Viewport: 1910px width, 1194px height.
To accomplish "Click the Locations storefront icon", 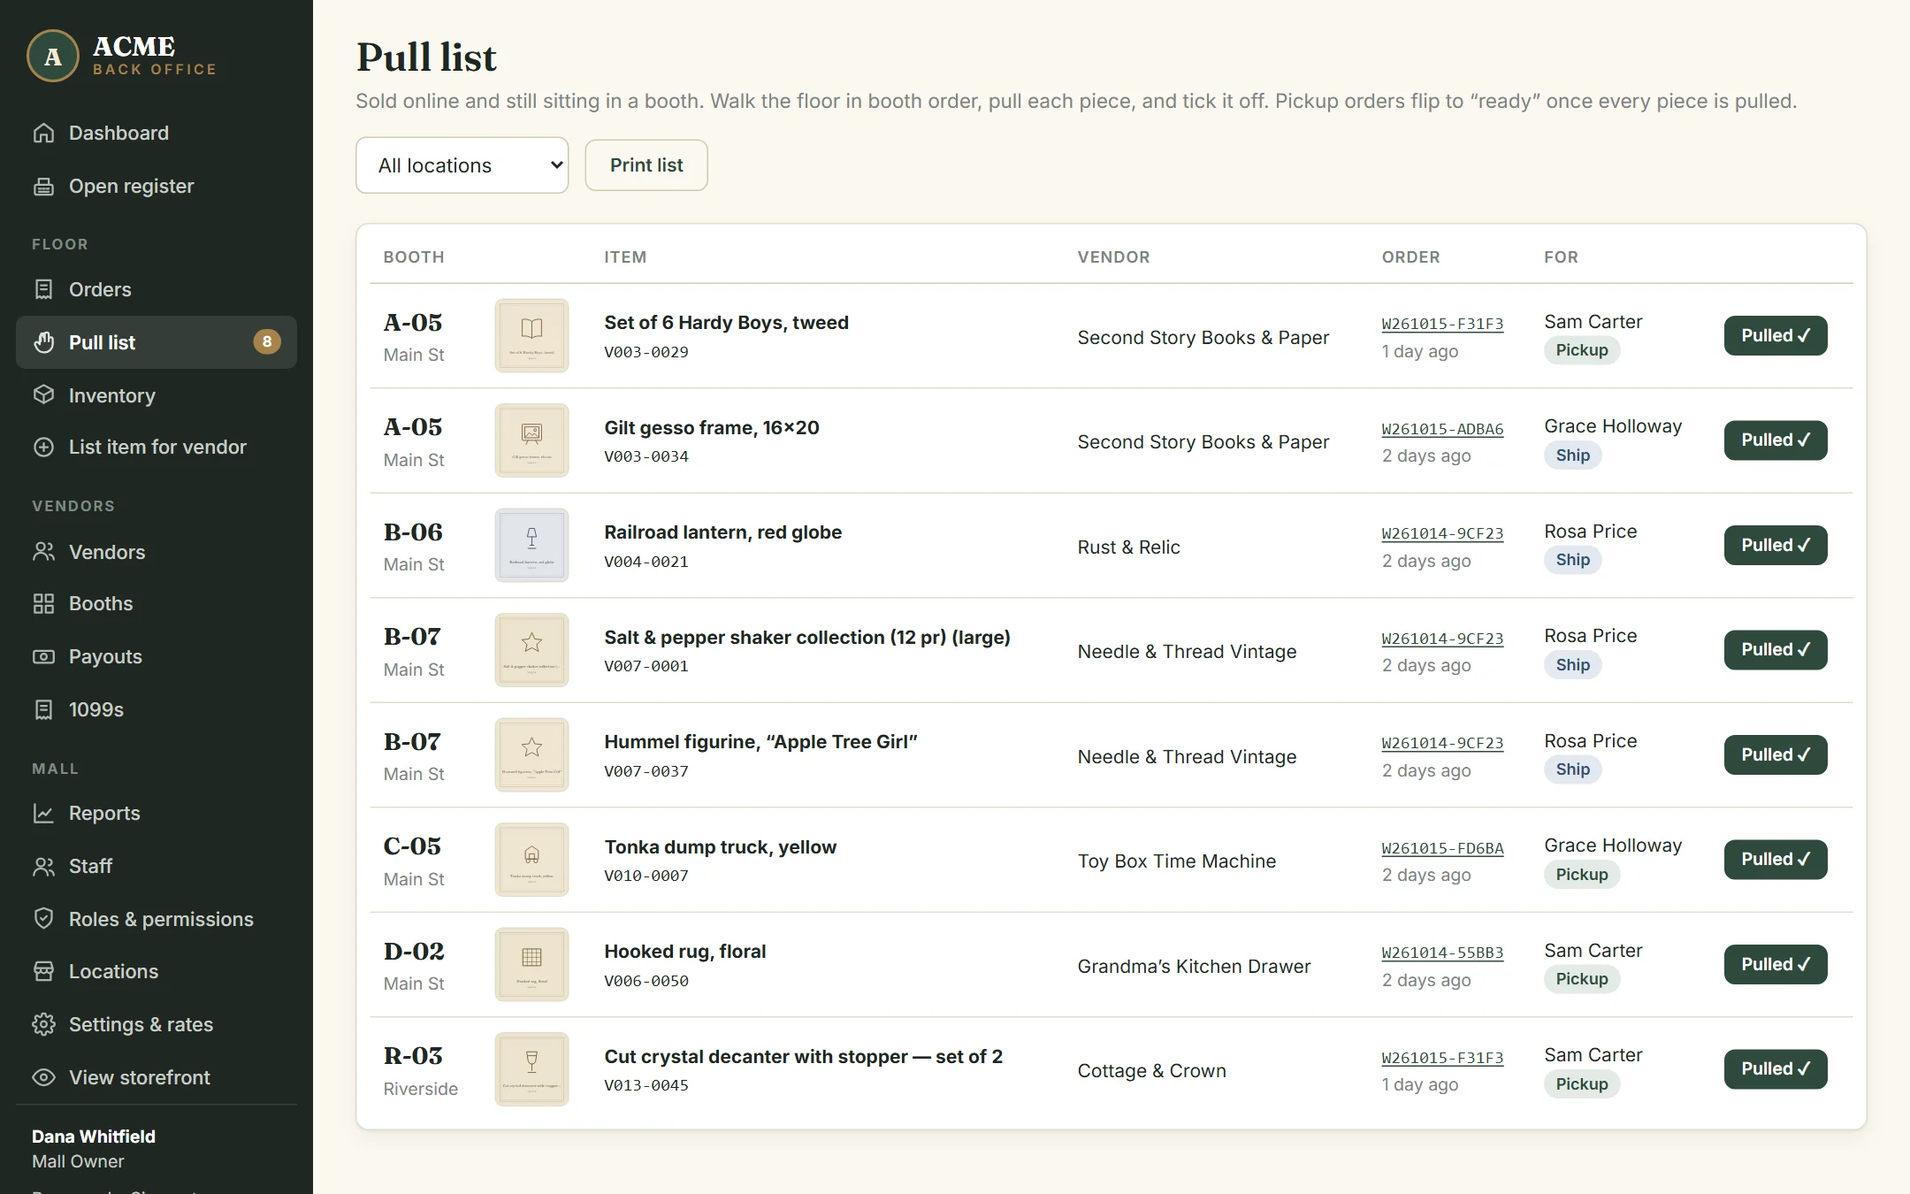I will click(x=43, y=971).
